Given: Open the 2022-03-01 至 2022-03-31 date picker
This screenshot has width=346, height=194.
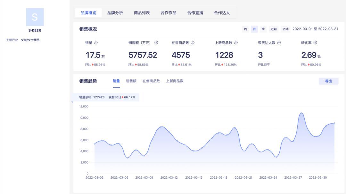Looking at the screenshot, I should [316, 29].
